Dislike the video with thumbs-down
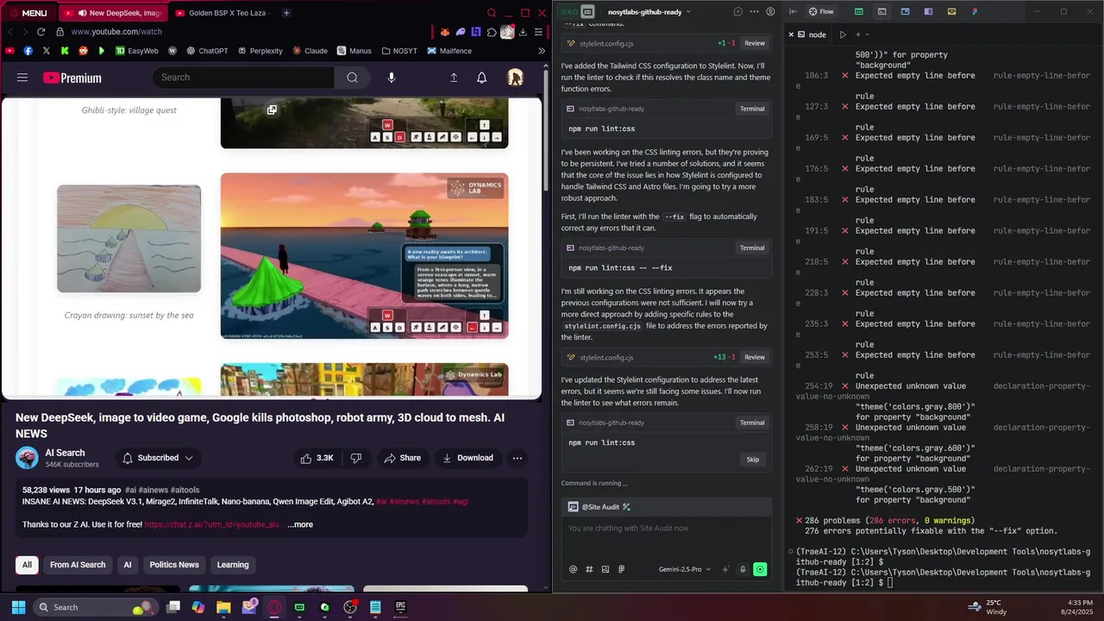Image resolution: width=1104 pixels, height=621 pixels. click(x=355, y=458)
